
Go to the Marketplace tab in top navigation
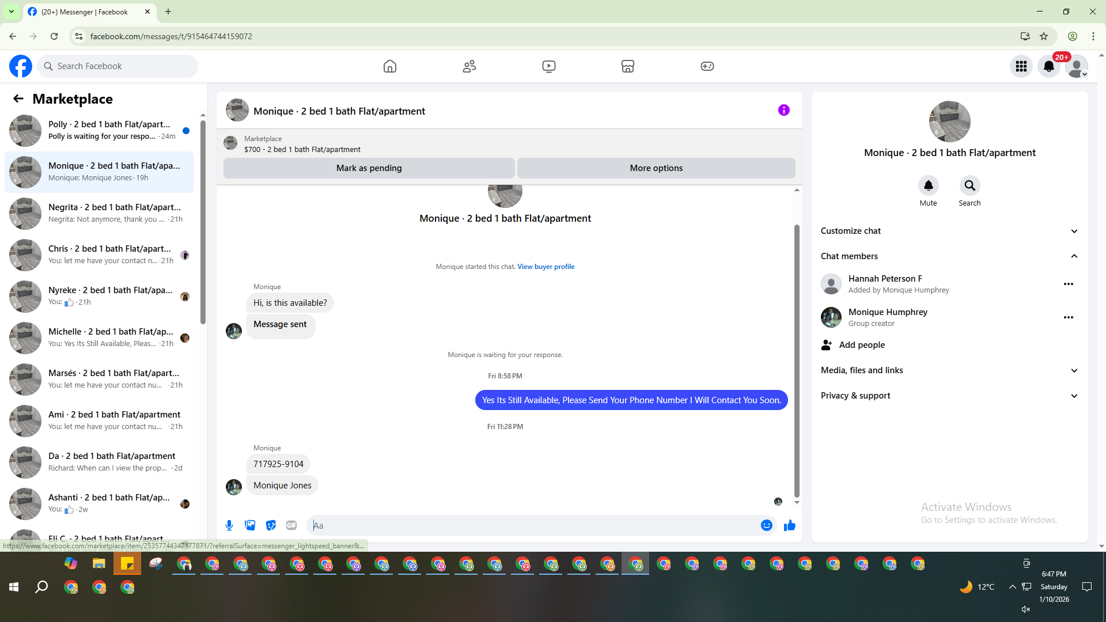627,66
